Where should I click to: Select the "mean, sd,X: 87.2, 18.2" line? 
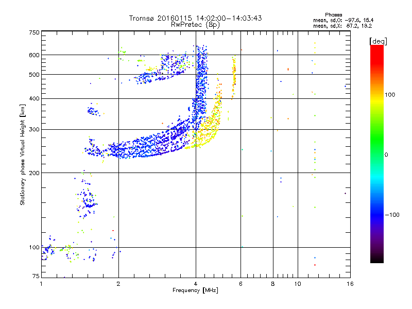(x=342, y=26)
